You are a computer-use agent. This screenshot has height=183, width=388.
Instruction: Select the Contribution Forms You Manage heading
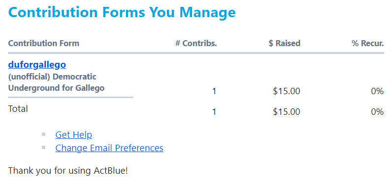pos(122,12)
